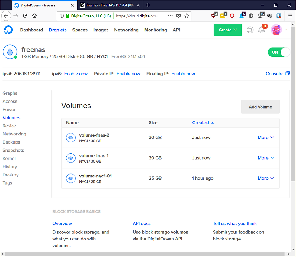Switch to the freenas FreeNAS-11.1-U4 browser tab

click(x=110, y=5)
